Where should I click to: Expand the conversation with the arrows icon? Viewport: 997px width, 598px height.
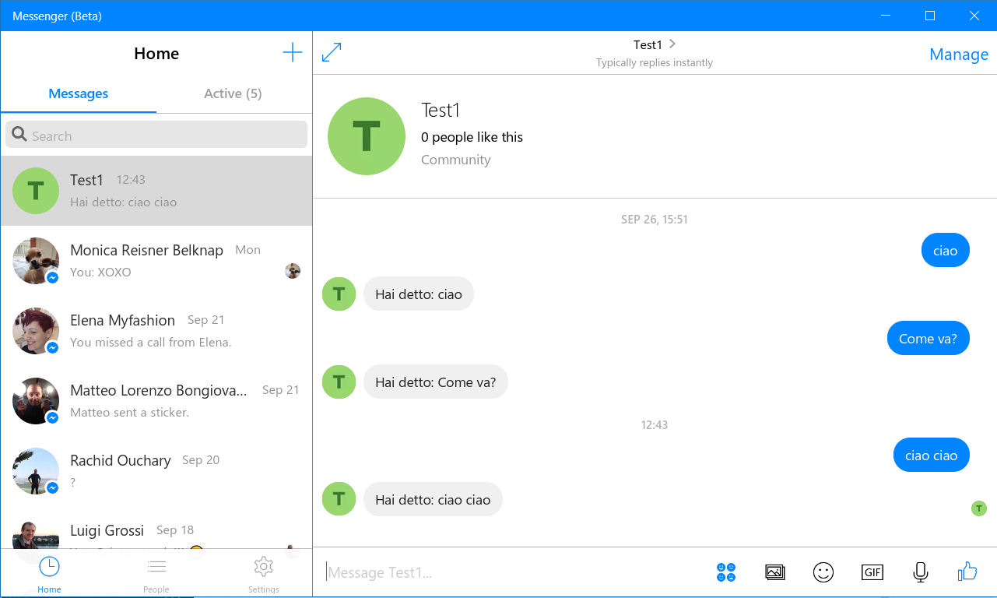(332, 53)
